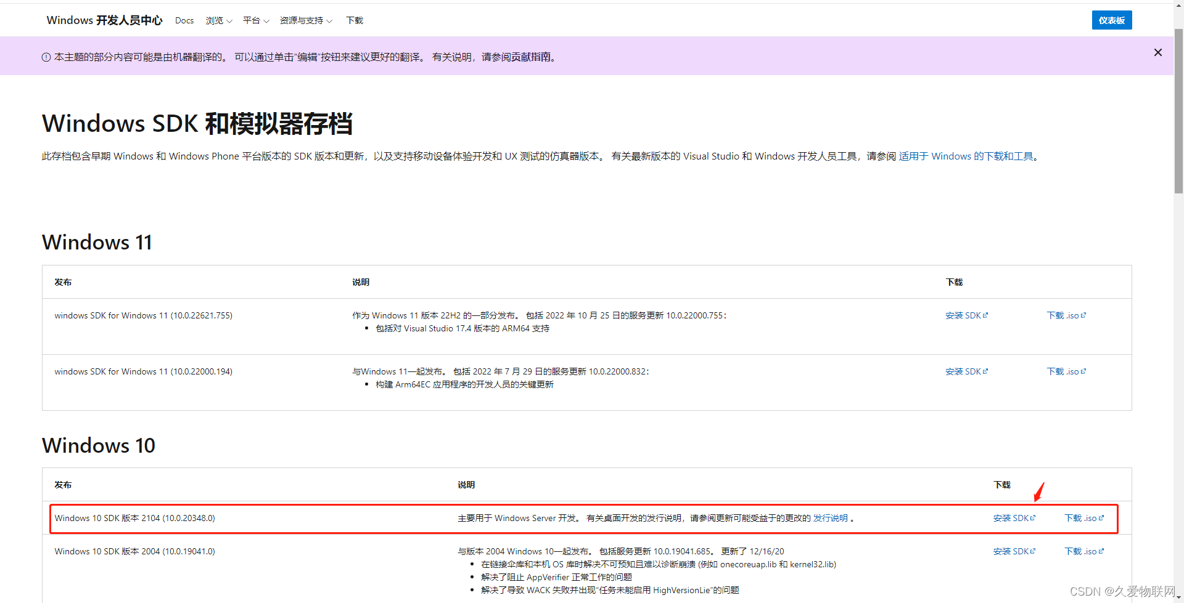Click the Windows 10 section heading

tap(99, 445)
